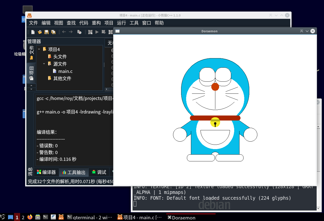Launch Firefox from the taskbar
This screenshot has height=221, width=324.
30,217
